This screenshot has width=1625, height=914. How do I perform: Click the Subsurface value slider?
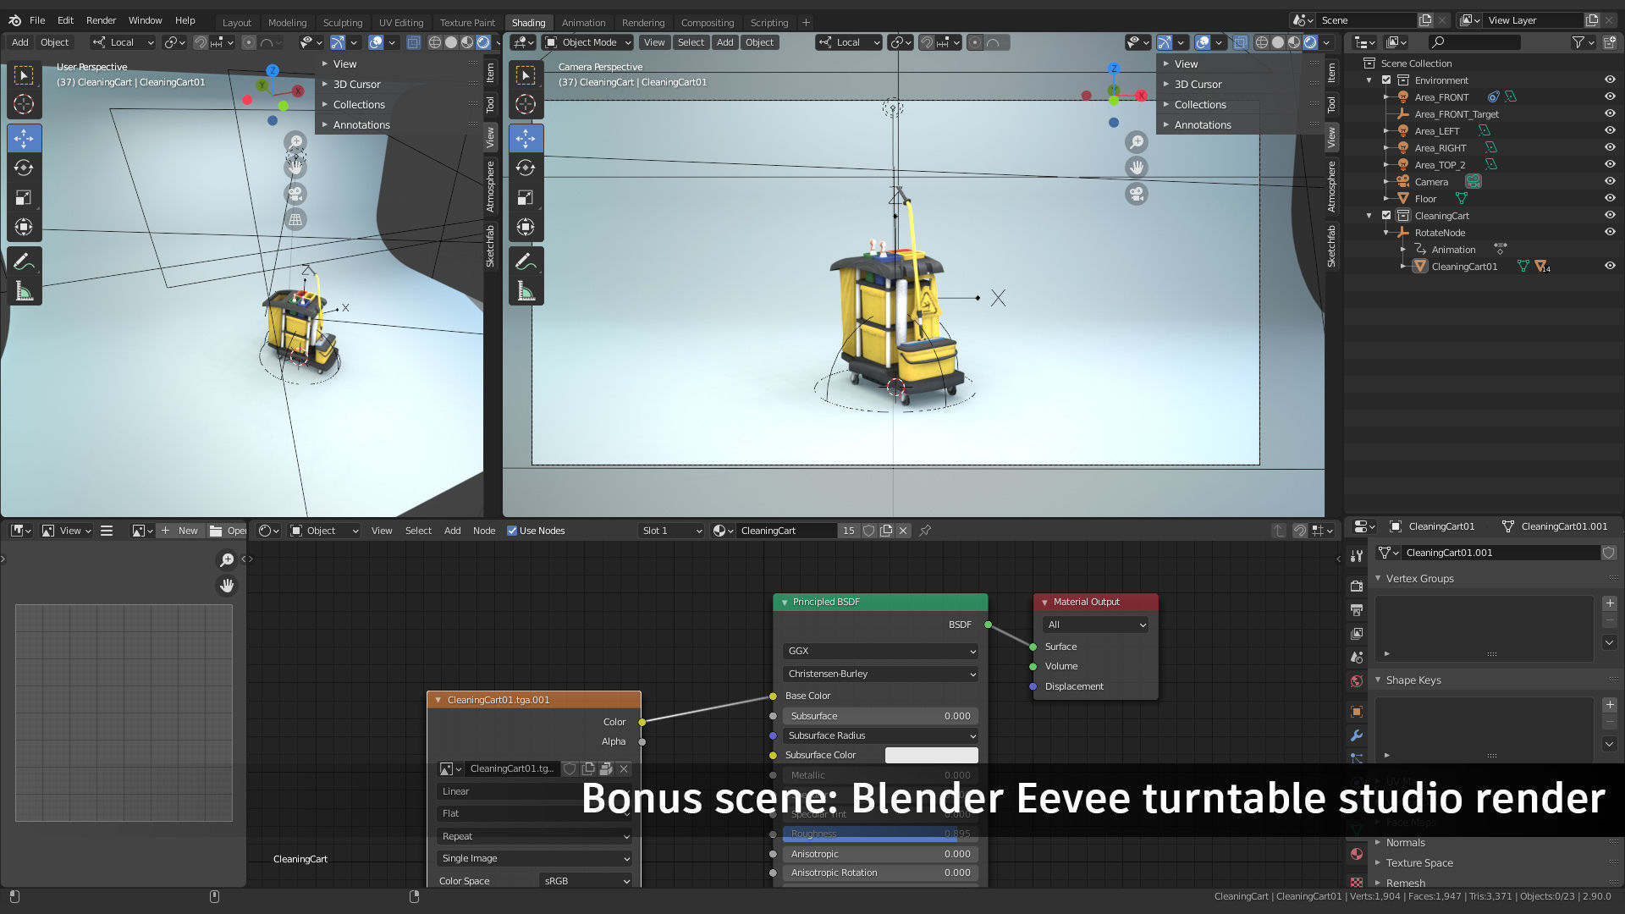click(880, 716)
